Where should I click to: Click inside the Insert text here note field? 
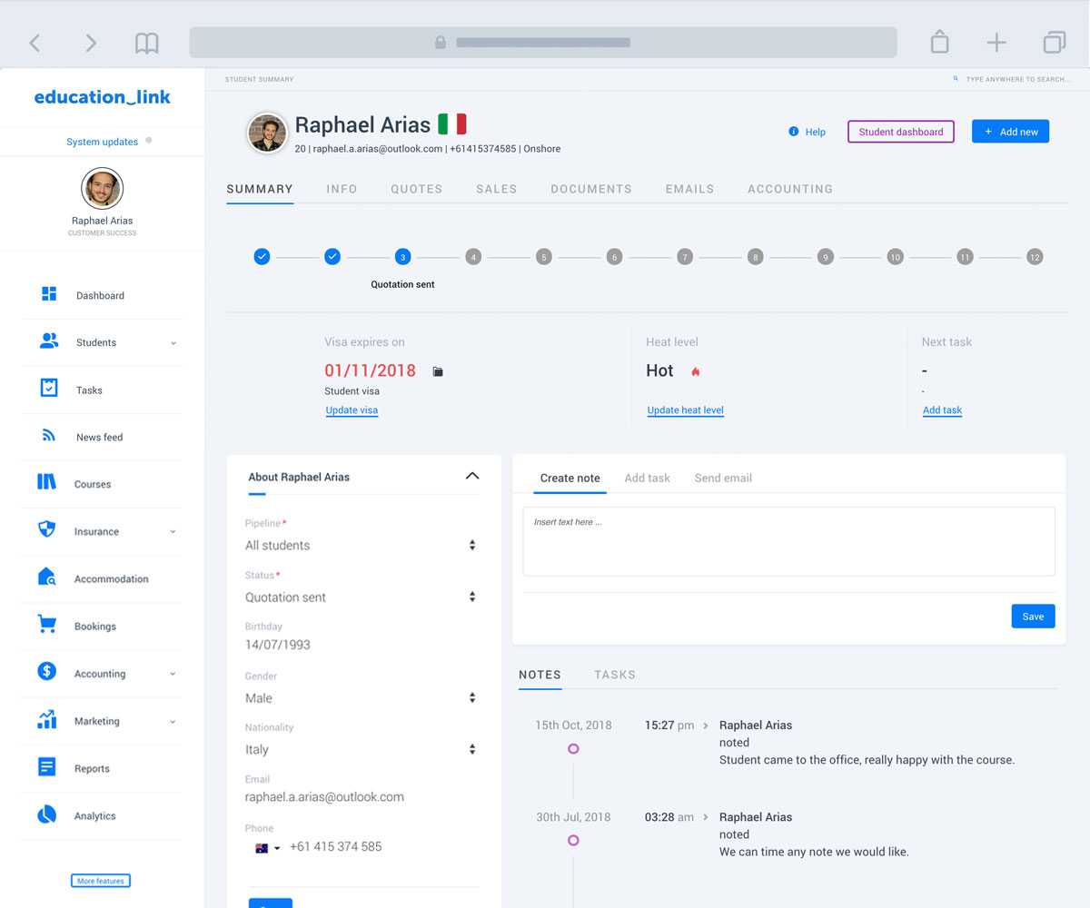(788, 540)
